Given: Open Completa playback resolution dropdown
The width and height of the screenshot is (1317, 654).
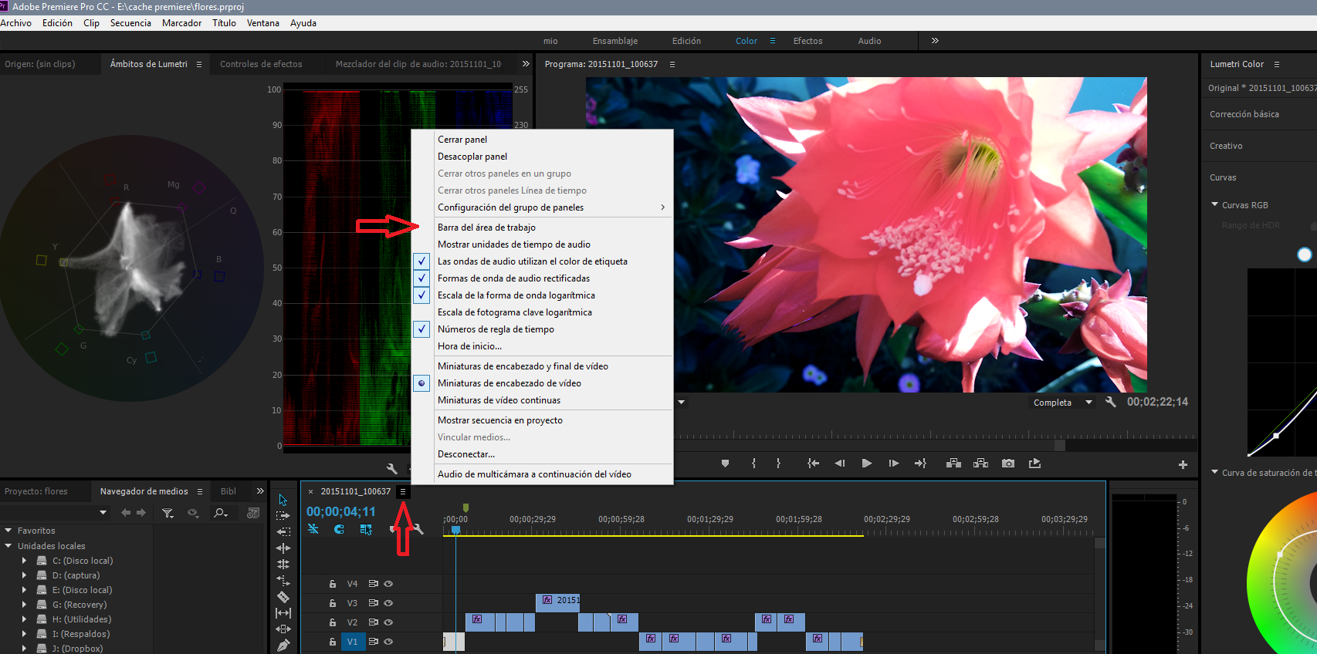Looking at the screenshot, I should coord(1064,402).
